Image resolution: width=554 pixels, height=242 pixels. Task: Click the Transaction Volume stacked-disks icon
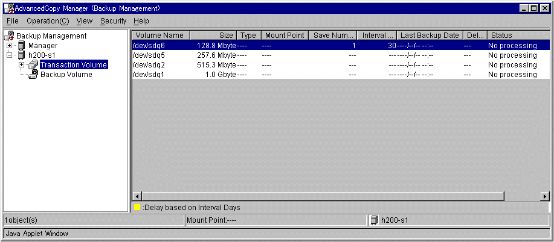click(33, 65)
